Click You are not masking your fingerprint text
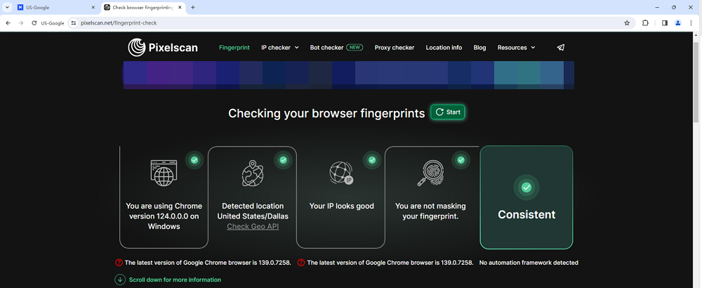Image resolution: width=702 pixels, height=288 pixels. tap(430, 211)
